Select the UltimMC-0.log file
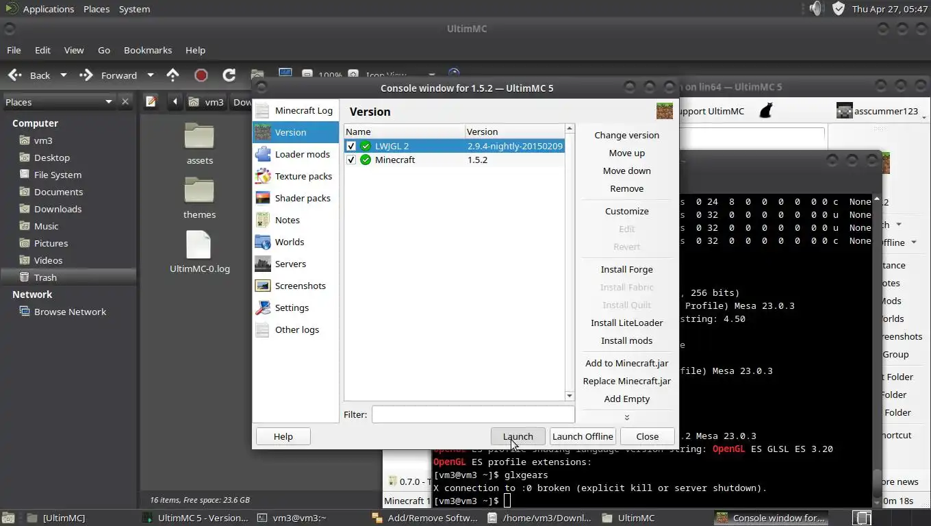The height and width of the screenshot is (526, 931). click(x=199, y=252)
